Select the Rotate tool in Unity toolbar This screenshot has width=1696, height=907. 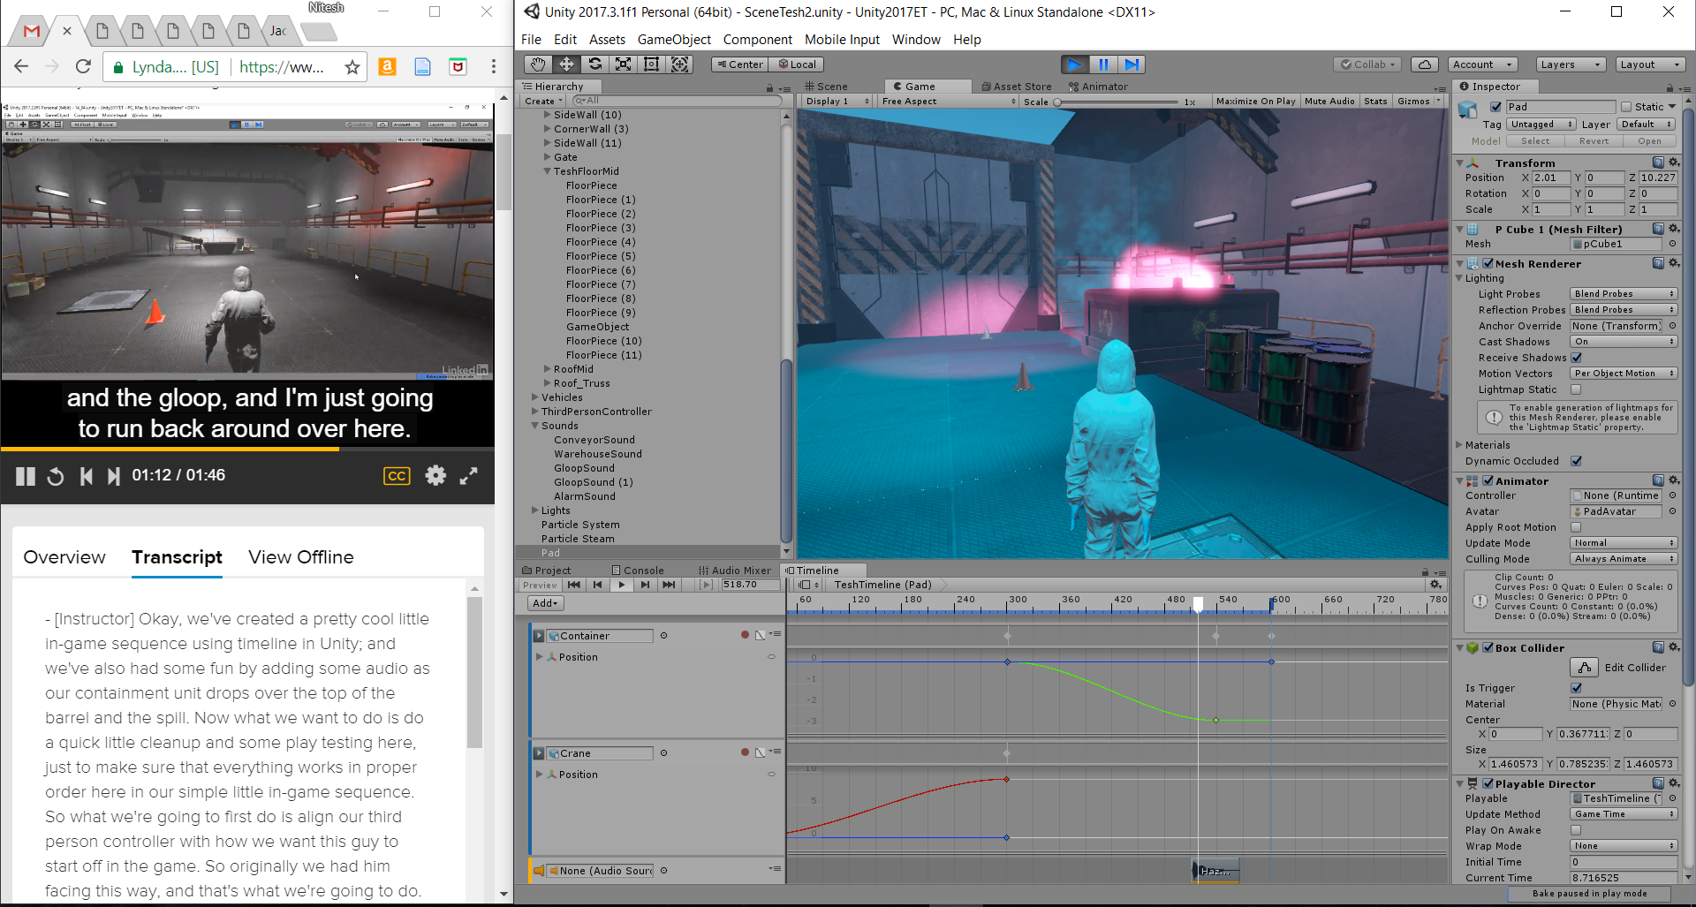[x=594, y=64]
